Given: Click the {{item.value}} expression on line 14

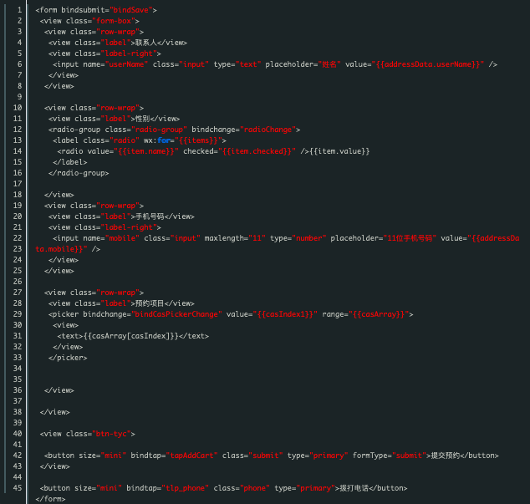Looking at the screenshot, I should pos(339,151).
